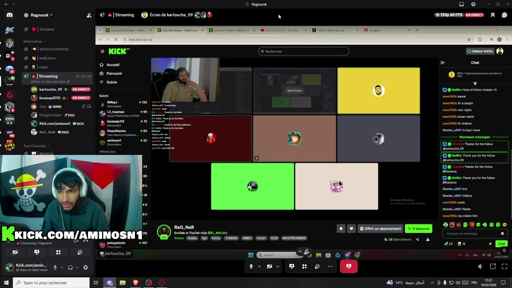
Task: Open Discord user settings gear
Action: click(85, 268)
